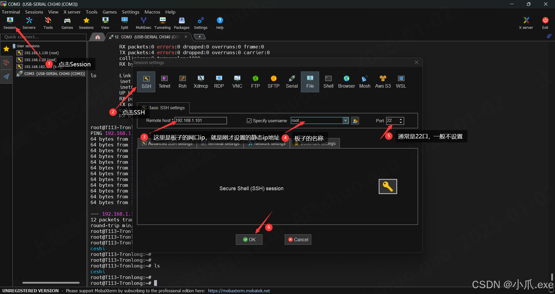555x294 pixels.
Task: Open the Sessions star toolbar icon
Action: point(86,23)
